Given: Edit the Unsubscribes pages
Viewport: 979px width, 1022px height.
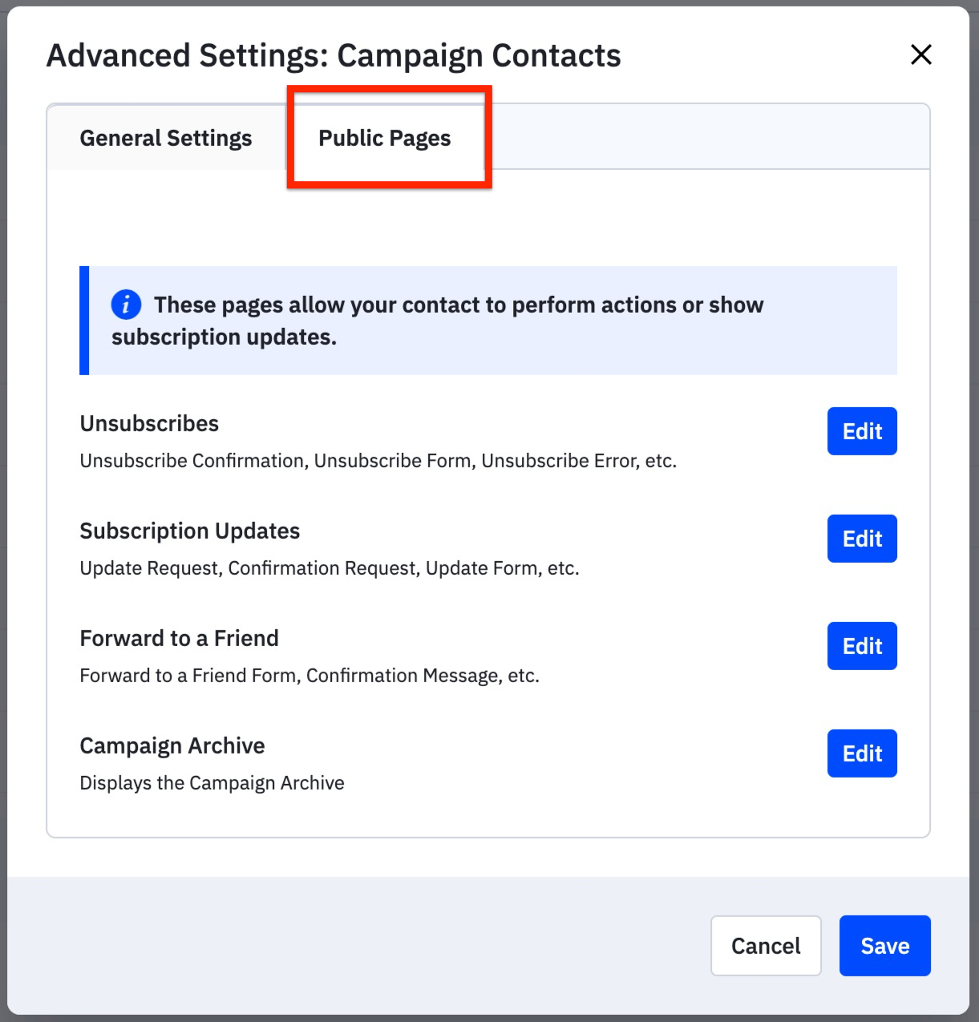Looking at the screenshot, I should [x=862, y=431].
